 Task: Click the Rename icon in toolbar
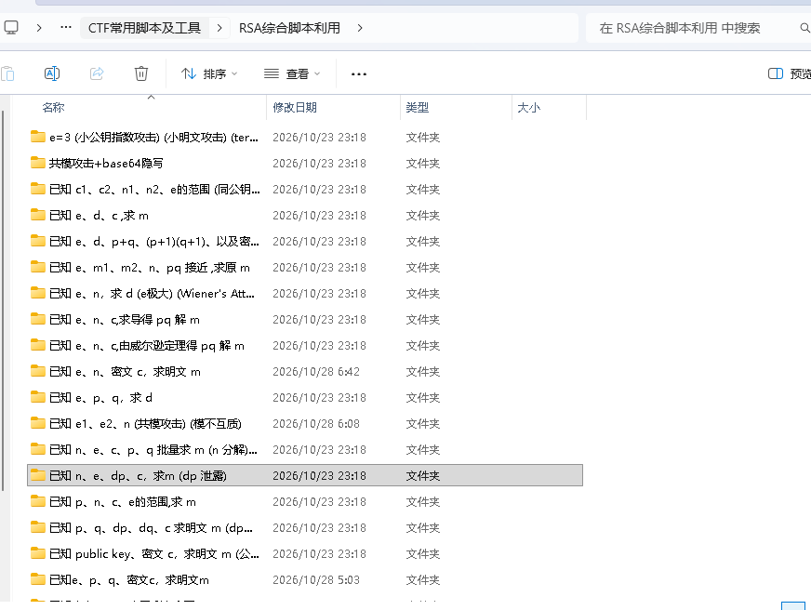pos(52,73)
